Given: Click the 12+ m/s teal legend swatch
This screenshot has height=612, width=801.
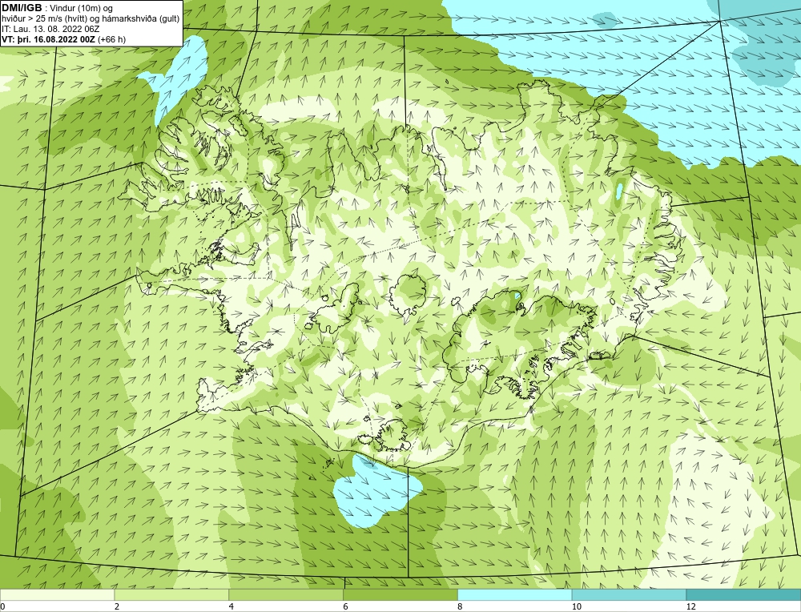Looking at the screenshot, I should coord(744,595).
